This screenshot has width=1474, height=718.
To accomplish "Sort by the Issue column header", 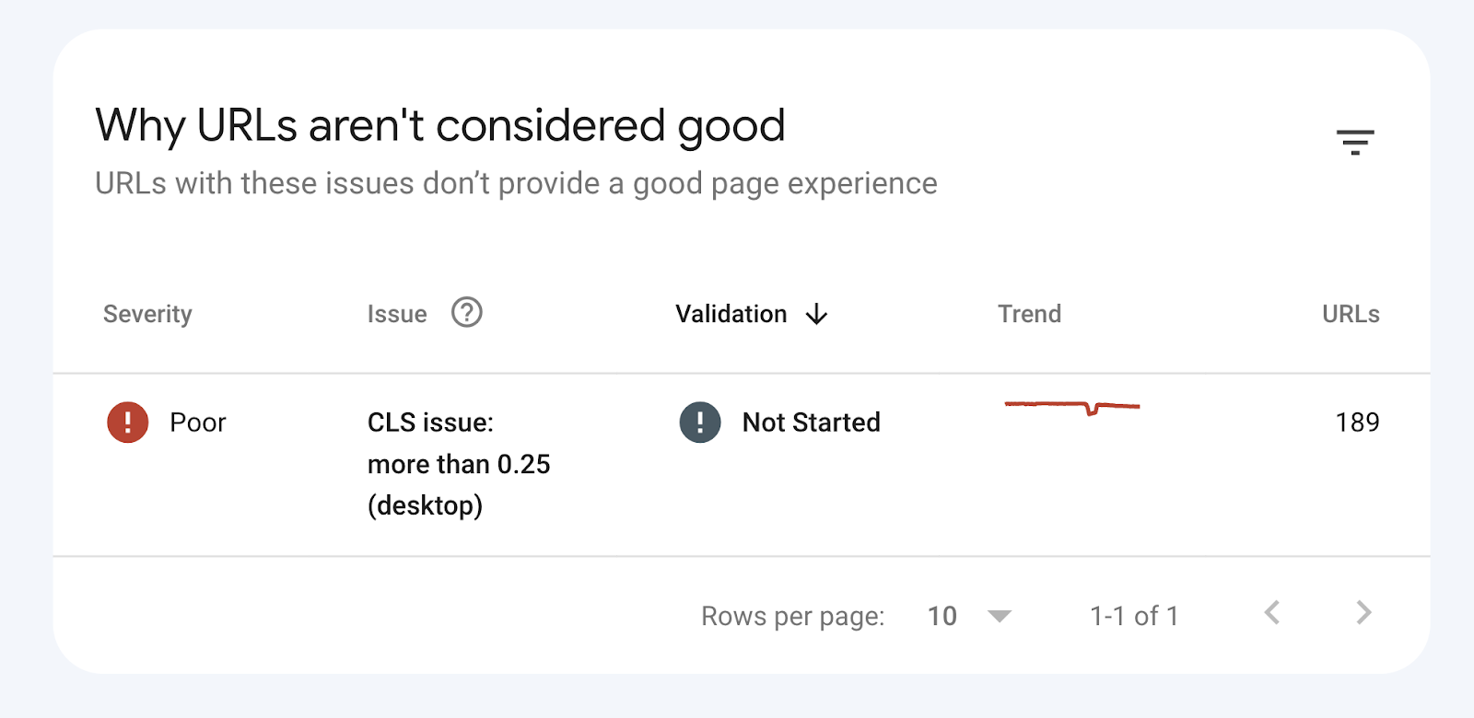I will (x=397, y=315).
